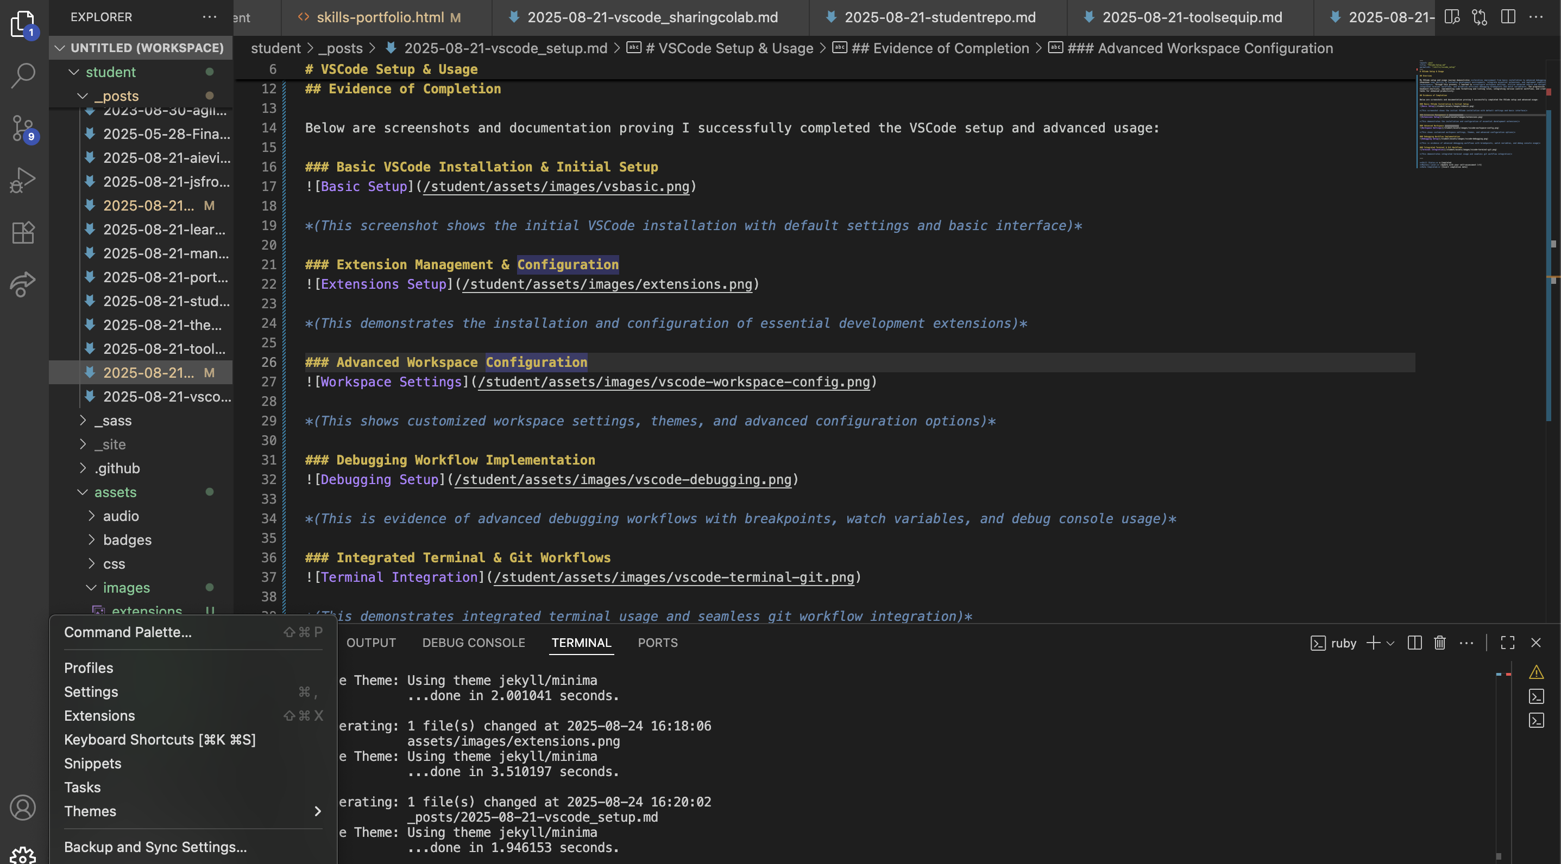Expand the audio folder

coord(141,516)
